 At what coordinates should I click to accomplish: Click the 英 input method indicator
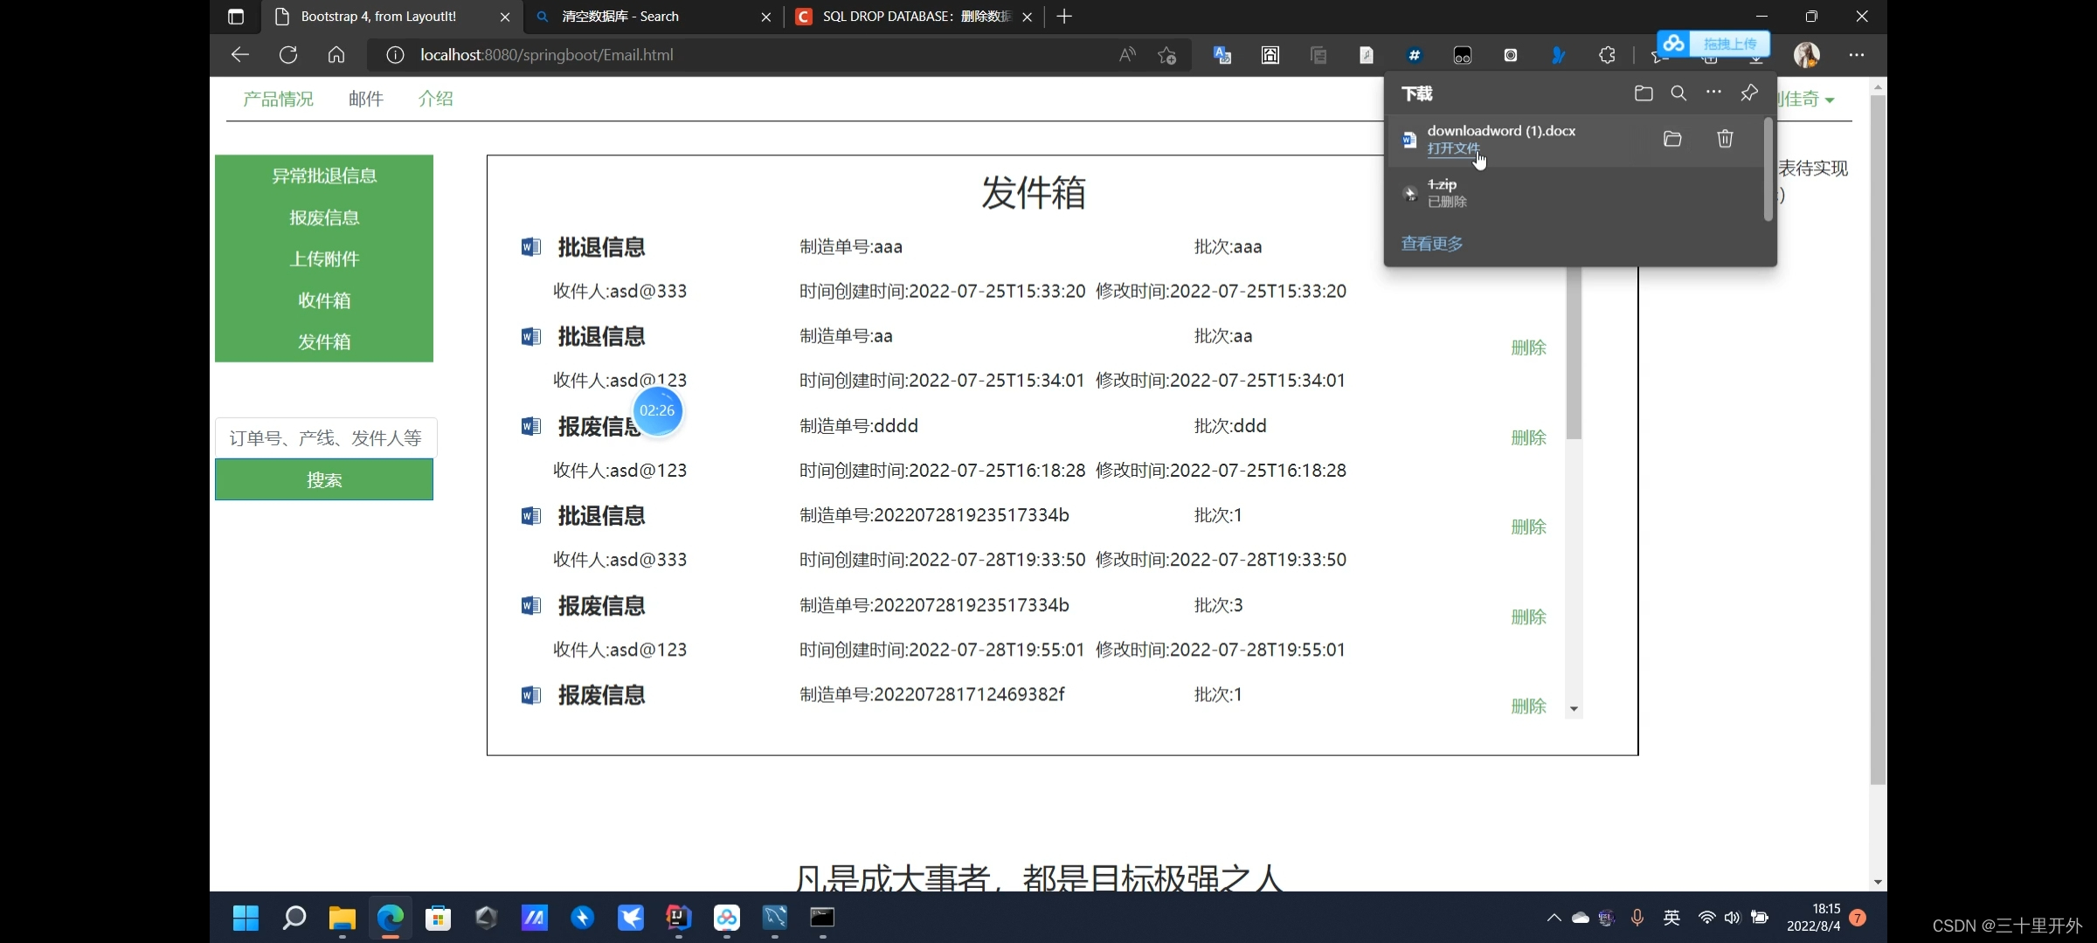1671,918
